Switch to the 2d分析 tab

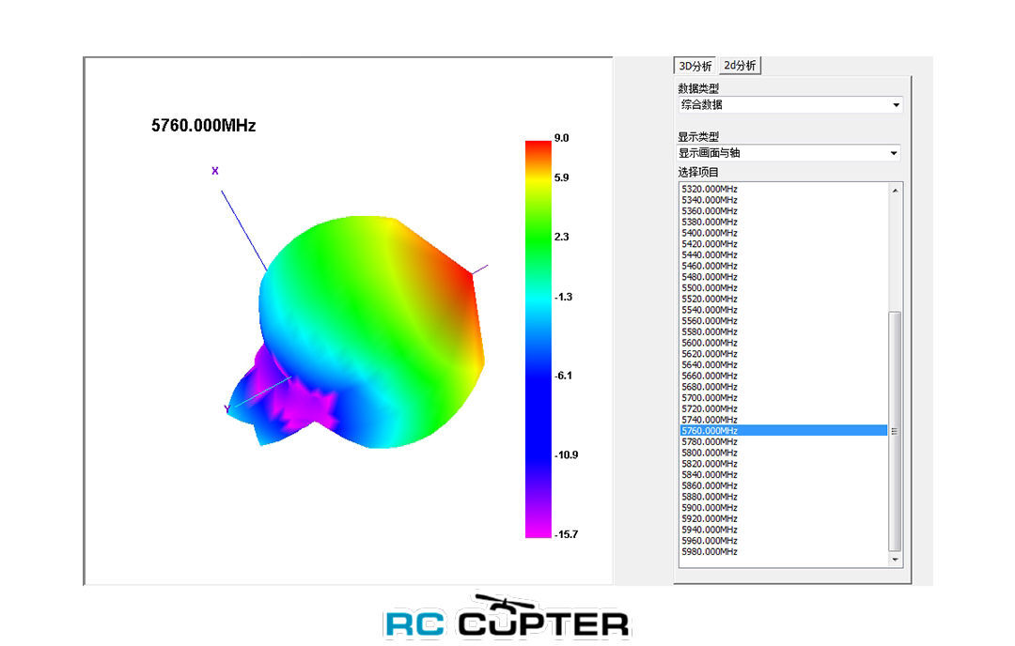tap(740, 66)
